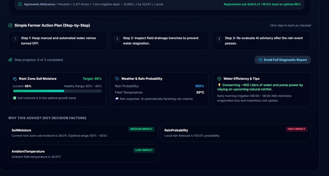
Task: Mark Step 2 inspect drainage trenches as checked
Action: click(160, 41)
